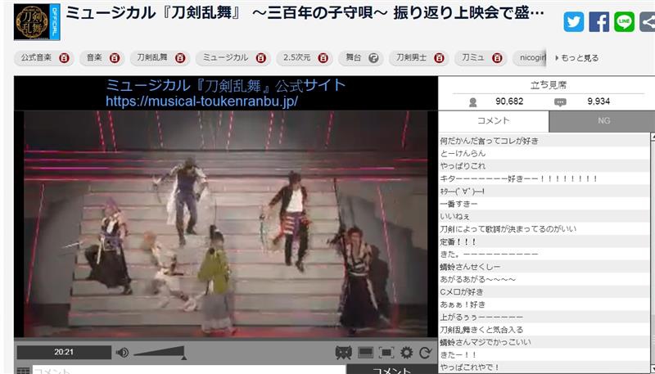The image size is (655, 374).
Task: Select comment キターーーーーー好きーー
Action: 544,178
